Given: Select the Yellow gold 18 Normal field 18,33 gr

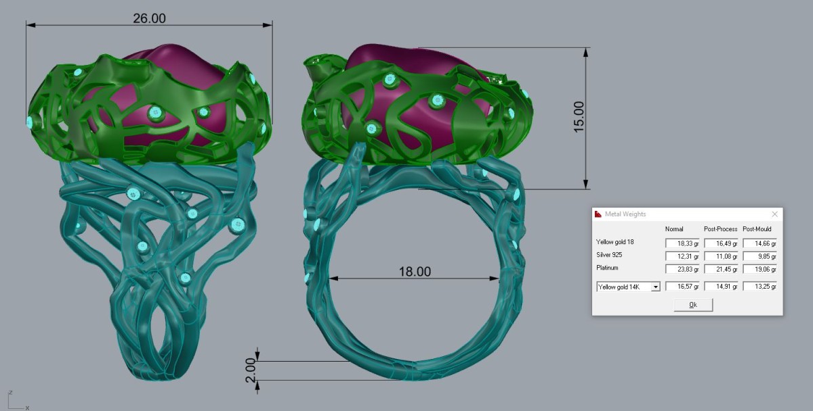Looking at the screenshot, I should 682,243.
